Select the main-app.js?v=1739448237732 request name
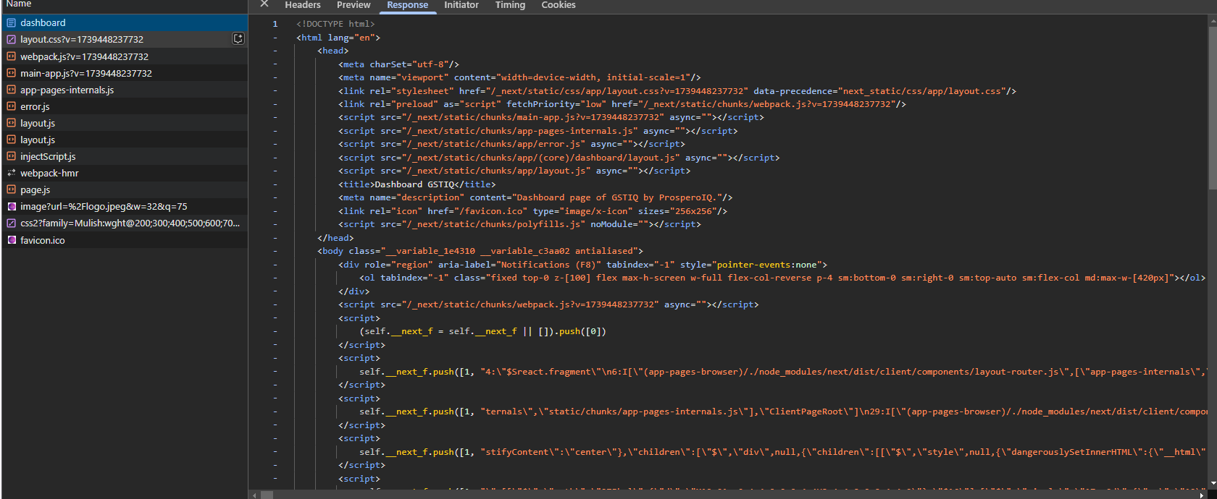The image size is (1217, 499). coord(86,73)
